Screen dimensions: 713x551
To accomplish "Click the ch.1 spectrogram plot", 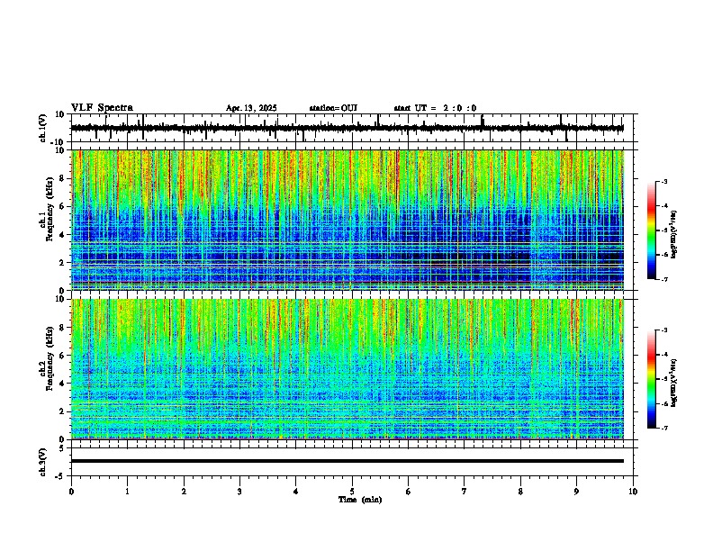I will point(347,220).
